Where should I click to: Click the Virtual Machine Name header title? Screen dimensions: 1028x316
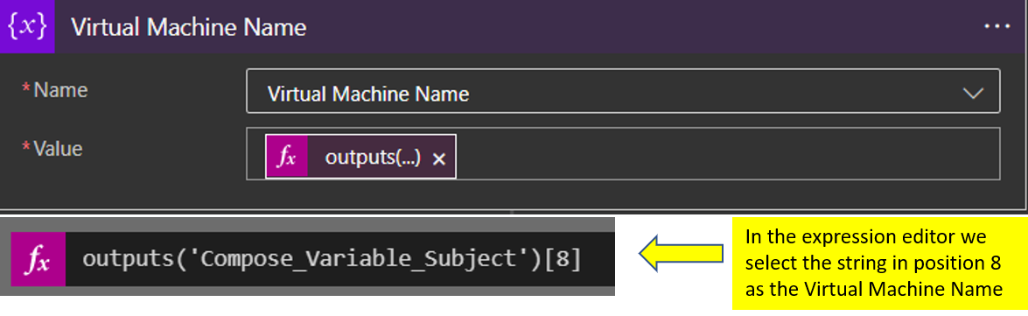click(188, 27)
